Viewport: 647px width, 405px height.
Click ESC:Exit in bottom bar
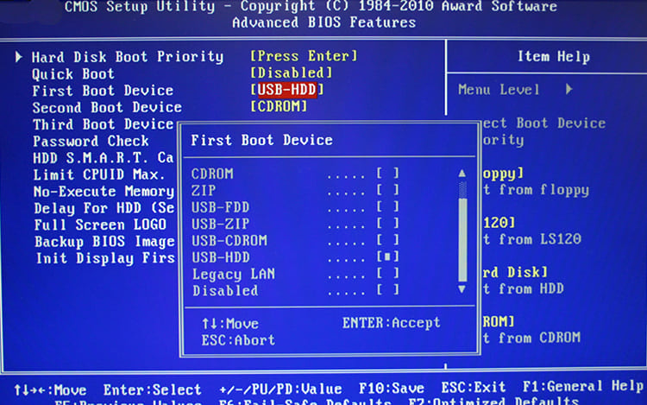pyautogui.click(x=474, y=387)
